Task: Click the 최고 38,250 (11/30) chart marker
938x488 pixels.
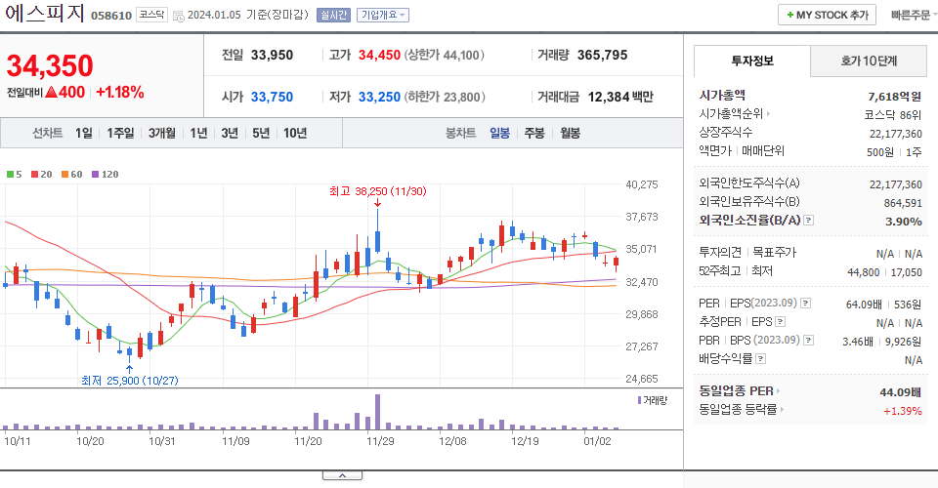Action: coord(377,191)
